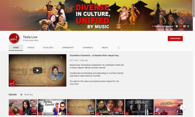The image size is (195, 117).
Task: Click the Music Nepal watermark on featured video
Action: click(12, 83)
